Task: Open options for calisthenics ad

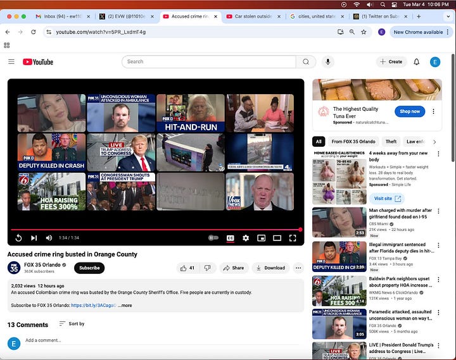Action: 438,154
